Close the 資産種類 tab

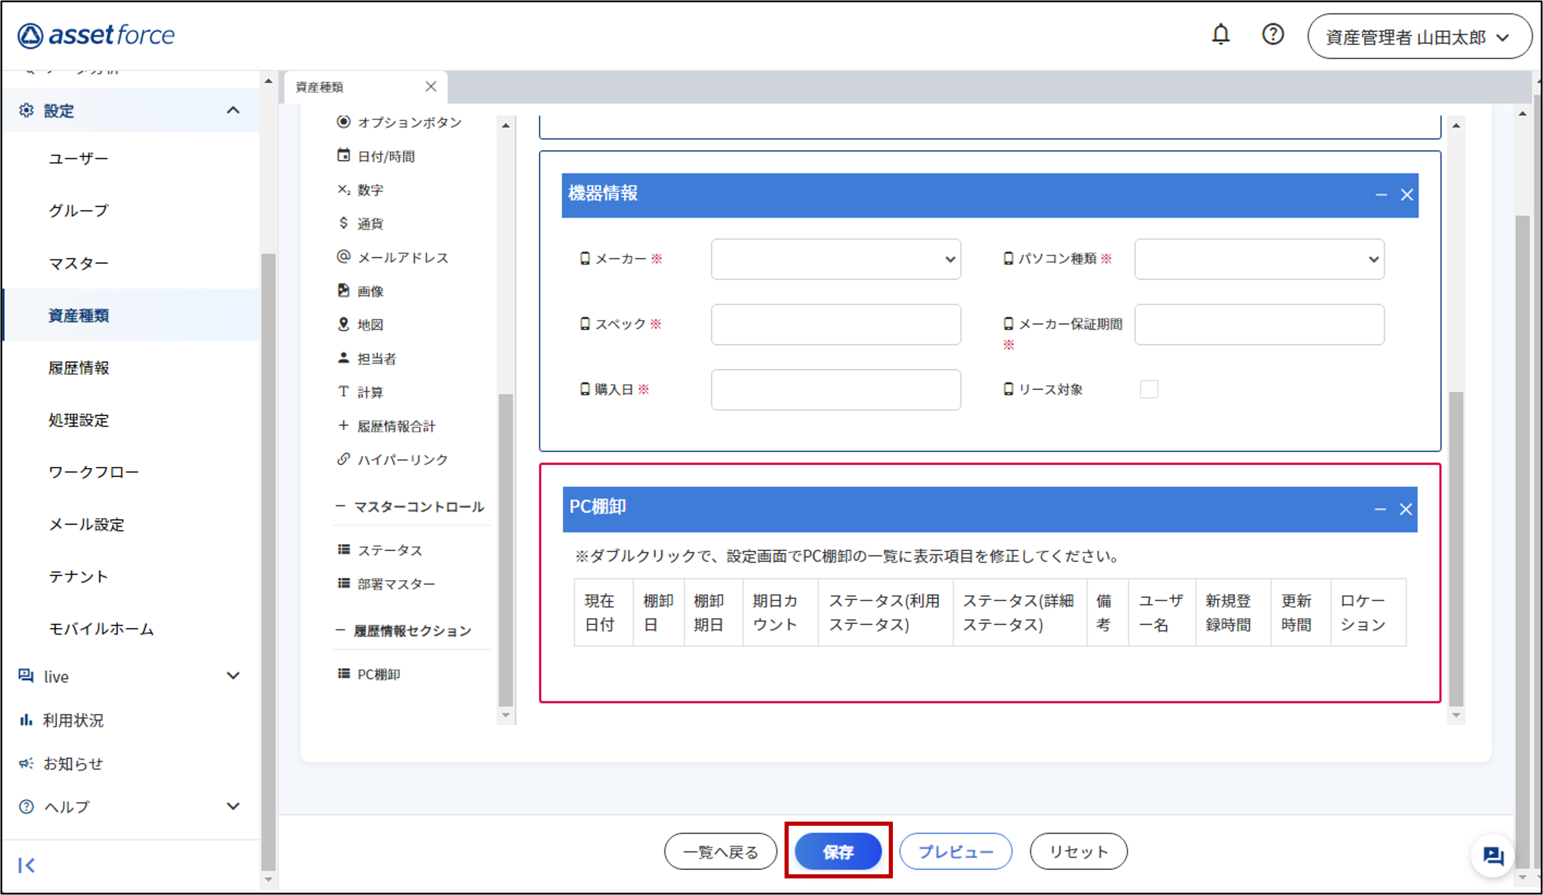(430, 86)
